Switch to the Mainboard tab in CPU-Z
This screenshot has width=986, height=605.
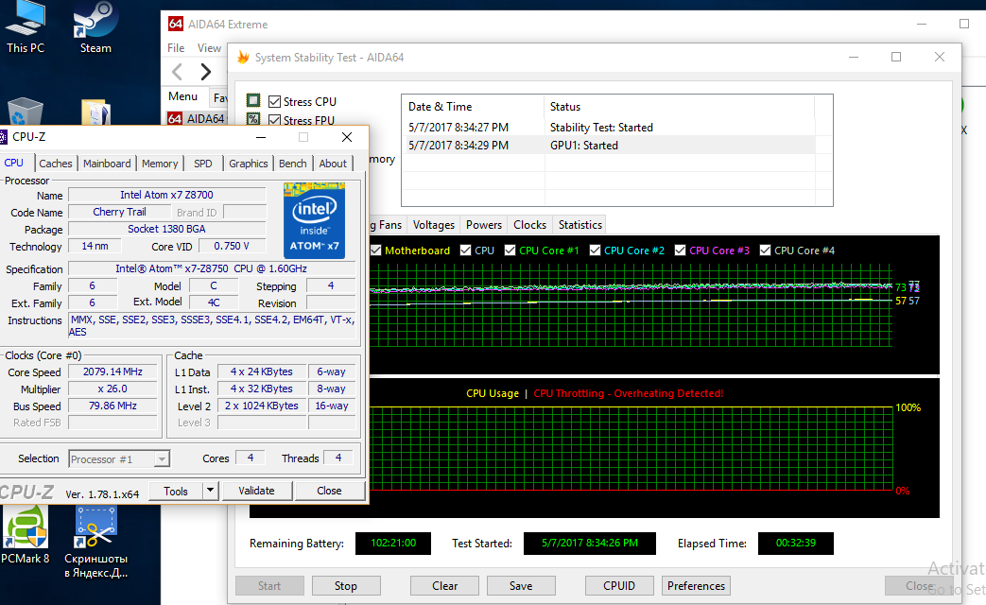point(107,164)
